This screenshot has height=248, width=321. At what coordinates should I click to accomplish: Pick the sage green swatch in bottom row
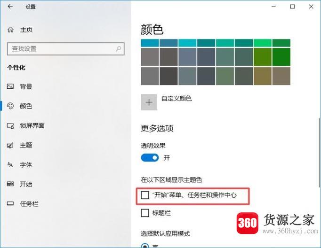225,76
